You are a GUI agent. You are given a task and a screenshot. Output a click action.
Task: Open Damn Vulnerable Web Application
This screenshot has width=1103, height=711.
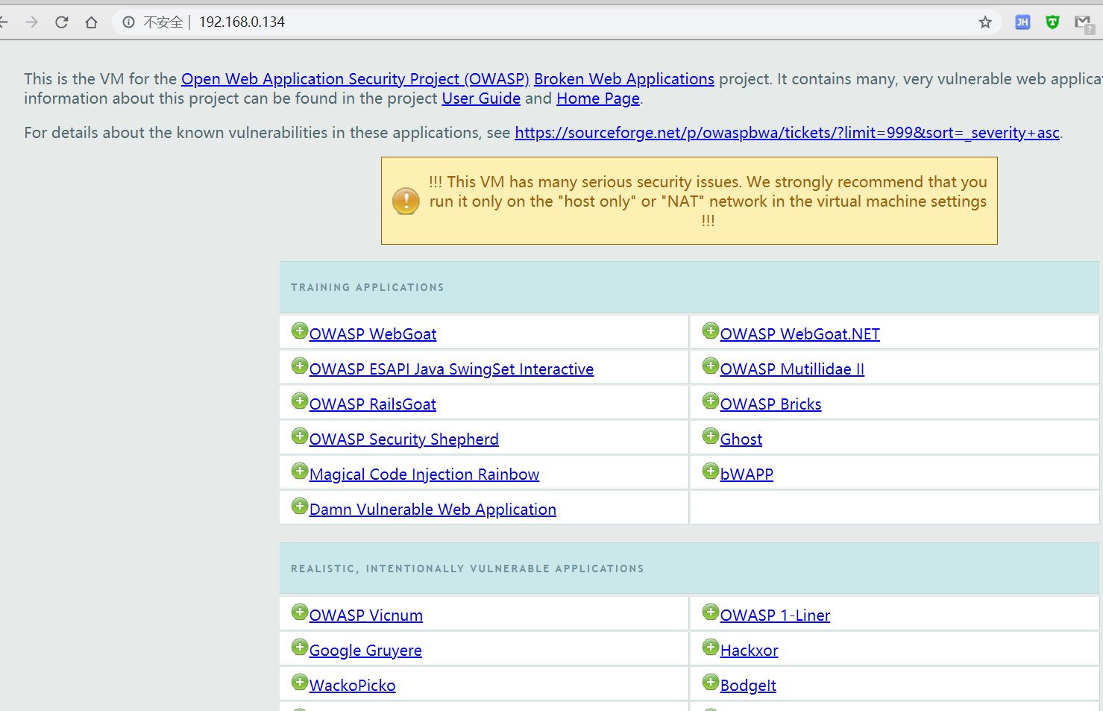[433, 509]
